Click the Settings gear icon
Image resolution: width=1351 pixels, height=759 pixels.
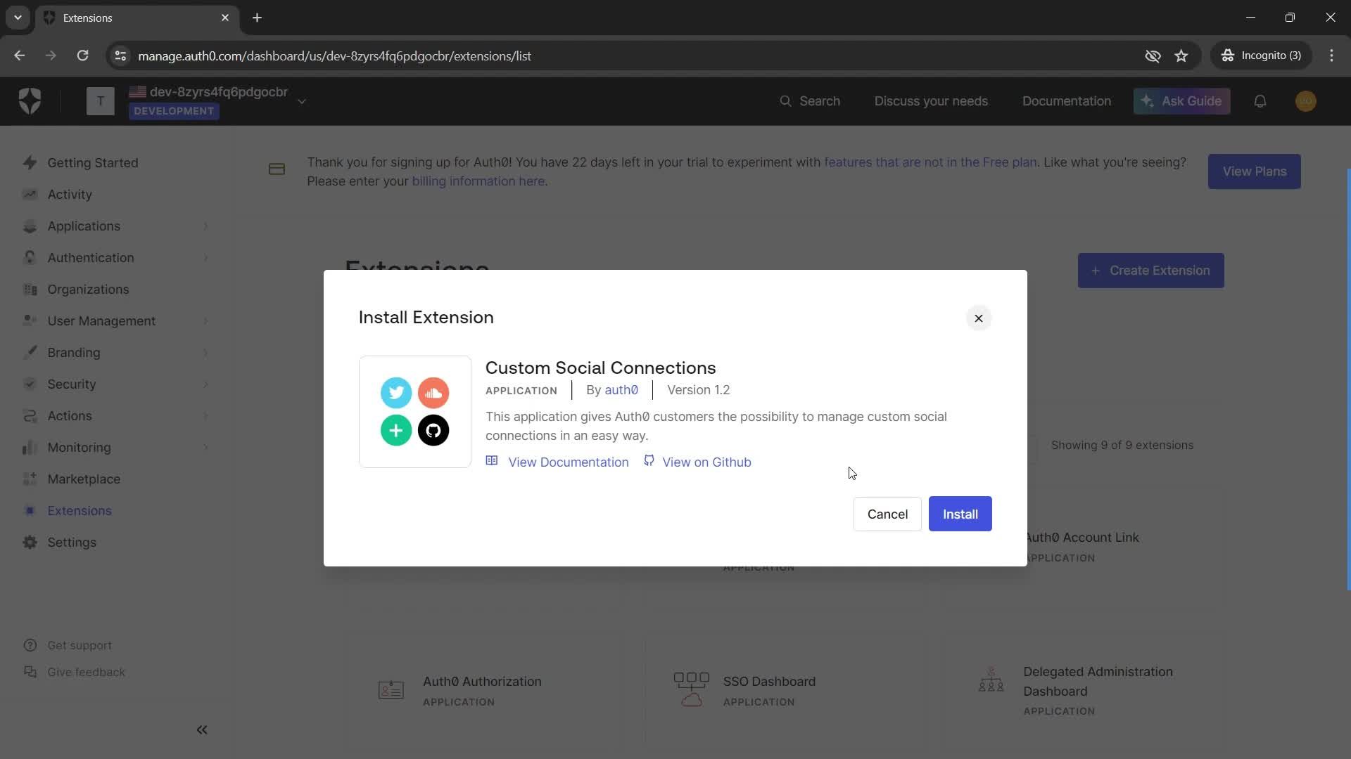[x=30, y=543]
